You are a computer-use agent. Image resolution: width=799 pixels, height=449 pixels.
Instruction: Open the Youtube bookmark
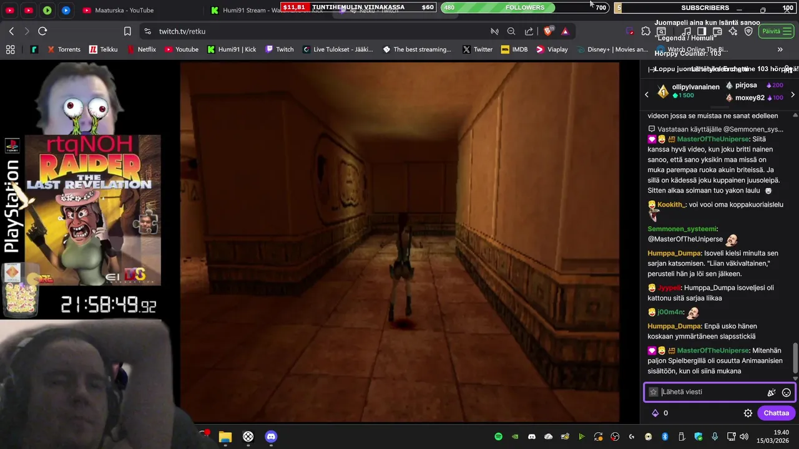point(181,49)
